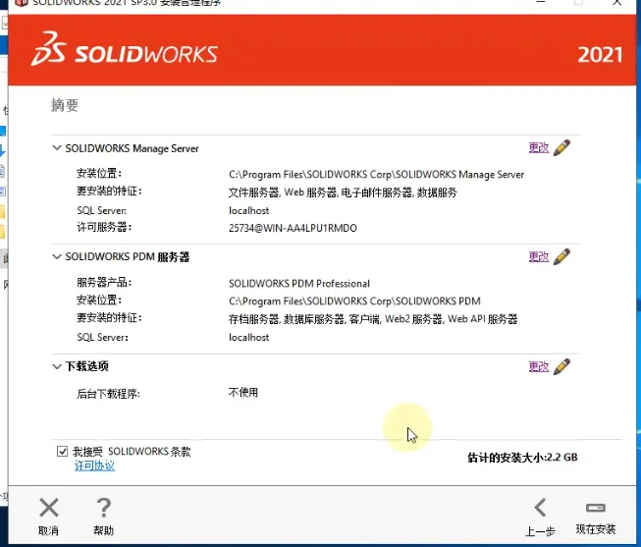641x547 pixels.
Task: Click the 摘要 page heading
Action: coord(65,105)
